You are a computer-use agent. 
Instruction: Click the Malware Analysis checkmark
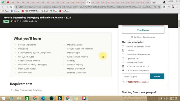64,45
